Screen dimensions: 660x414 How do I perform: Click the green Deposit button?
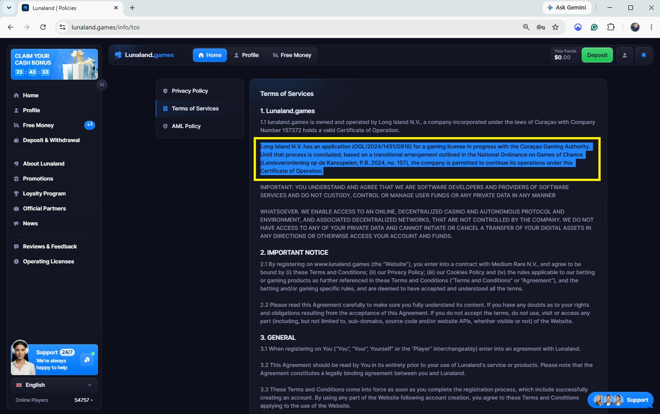tap(597, 55)
